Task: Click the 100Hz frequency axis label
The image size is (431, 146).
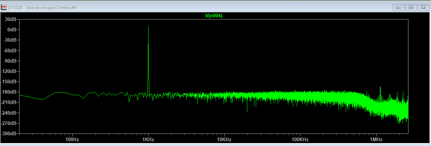Action: click(72, 139)
